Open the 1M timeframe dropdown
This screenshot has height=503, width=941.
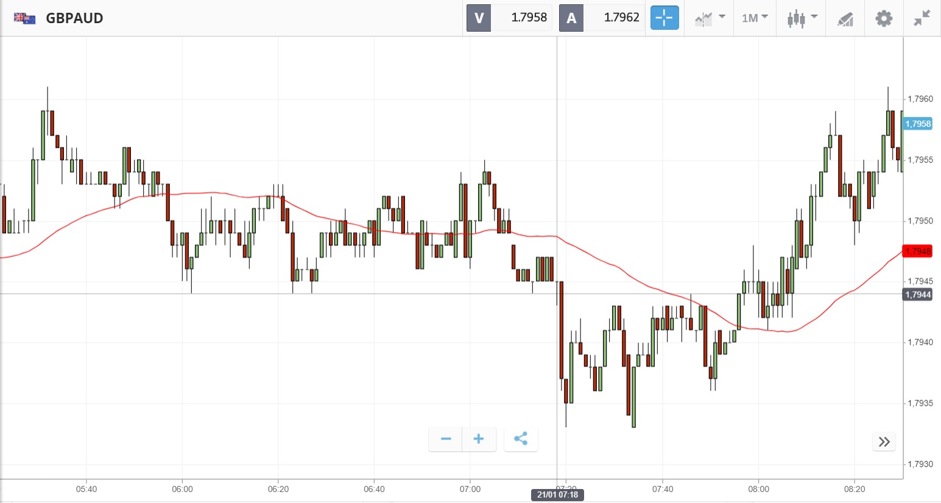click(x=755, y=18)
